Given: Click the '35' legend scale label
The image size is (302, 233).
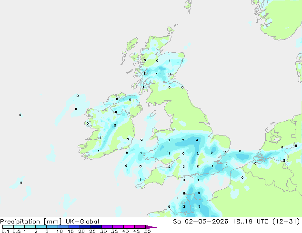Looking at the screenshot, I should pyautogui.click(x=114, y=231).
